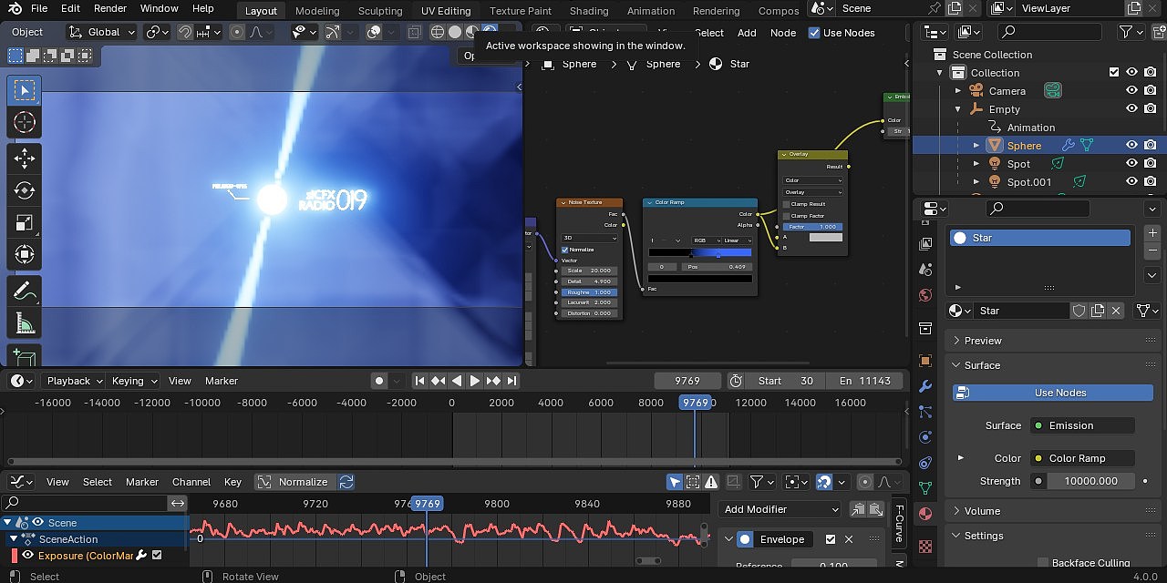Switch to the Modeling workspace tab
The height and width of the screenshot is (583, 1167).
click(317, 11)
